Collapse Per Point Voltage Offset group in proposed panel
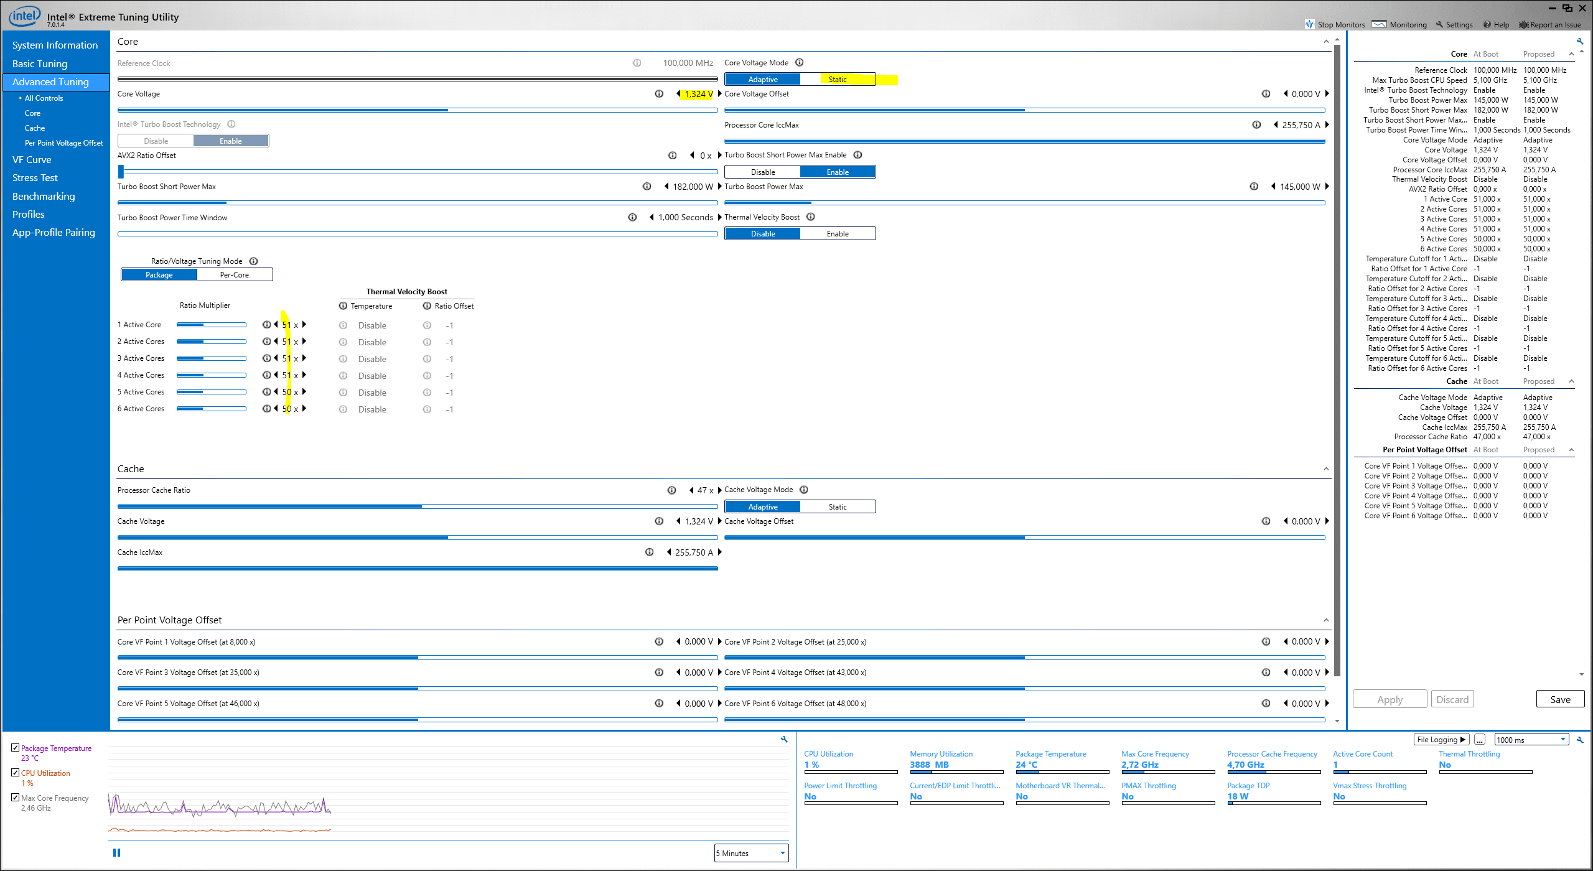The width and height of the screenshot is (1593, 871). [x=1571, y=450]
